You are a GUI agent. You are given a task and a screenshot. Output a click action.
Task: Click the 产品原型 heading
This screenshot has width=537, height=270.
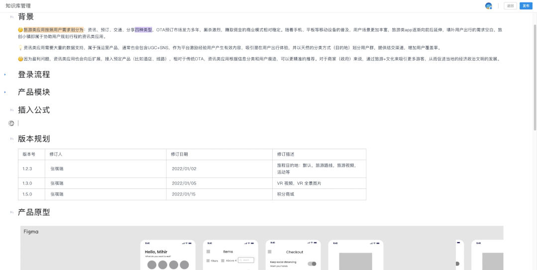coord(34,212)
